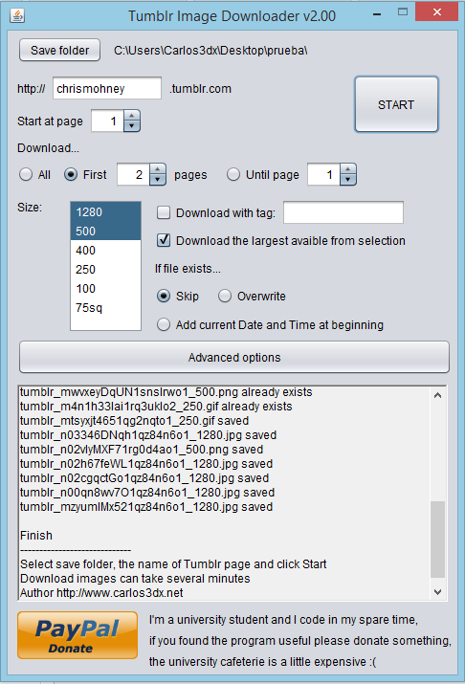This screenshot has height=684, width=465.
Task: Click the save path C:\Users\Carlos3dx\Desktop\prueba\
Action: tap(210, 51)
